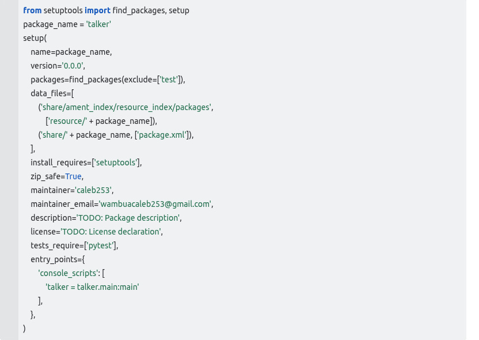
Task: Click the 'talker = talker.main:main' entry point
Action: click(x=92, y=287)
